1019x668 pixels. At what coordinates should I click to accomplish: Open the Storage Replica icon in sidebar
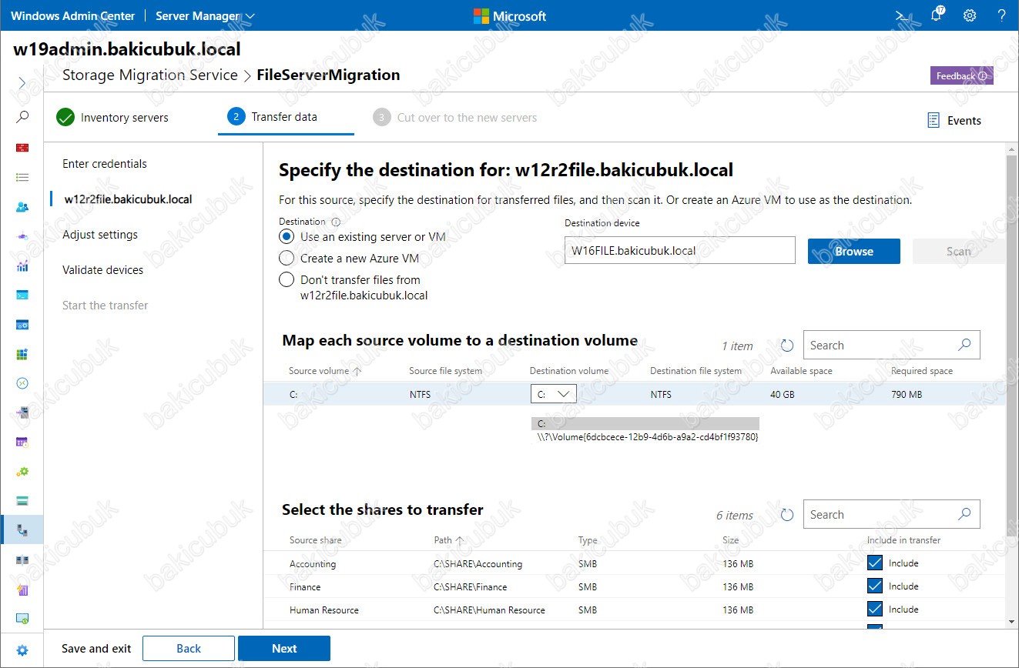[x=22, y=559]
